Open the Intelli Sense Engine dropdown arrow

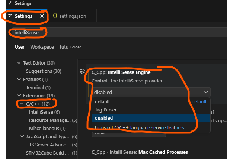[206, 92]
